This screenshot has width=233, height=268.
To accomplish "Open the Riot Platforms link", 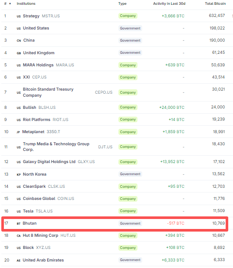I will point(37,119).
